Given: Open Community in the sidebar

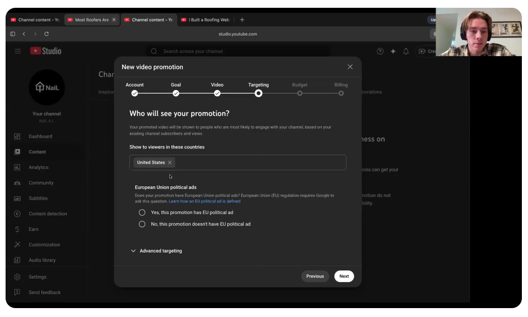Looking at the screenshot, I should coord(41,183).
